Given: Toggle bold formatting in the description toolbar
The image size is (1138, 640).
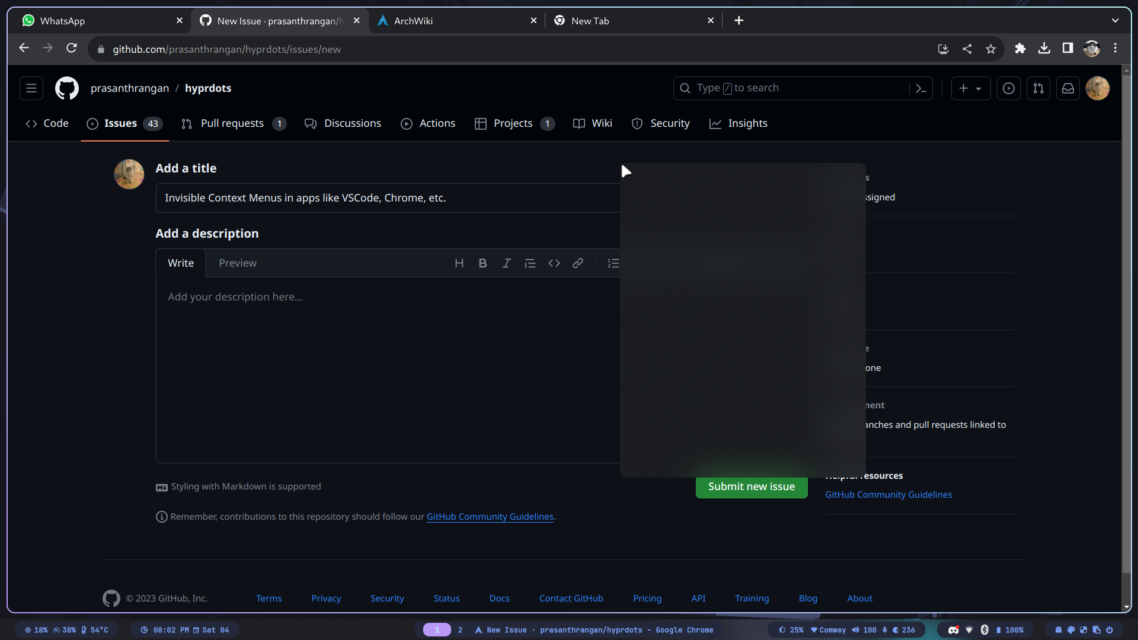Looking at the screenshot, I should pyautogui.click(x=483, y=263).
